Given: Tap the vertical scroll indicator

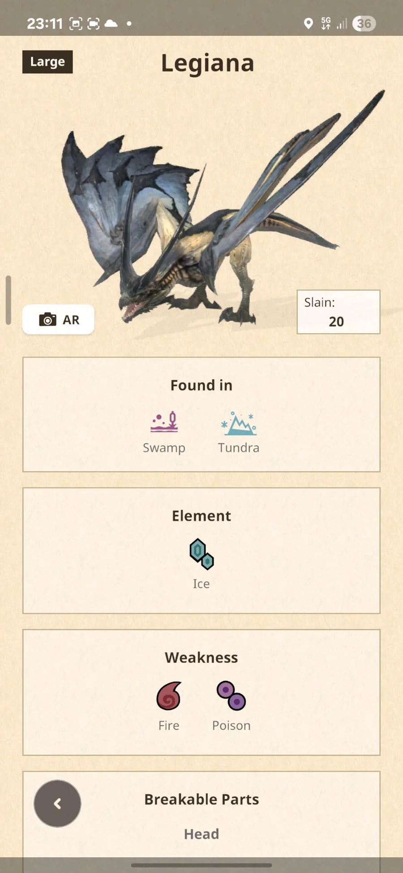Looking at the screenshot, I should pyautogui.click(x=8, y=300).
